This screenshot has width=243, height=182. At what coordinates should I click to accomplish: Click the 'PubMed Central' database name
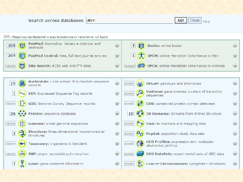(x=44, y=56)
